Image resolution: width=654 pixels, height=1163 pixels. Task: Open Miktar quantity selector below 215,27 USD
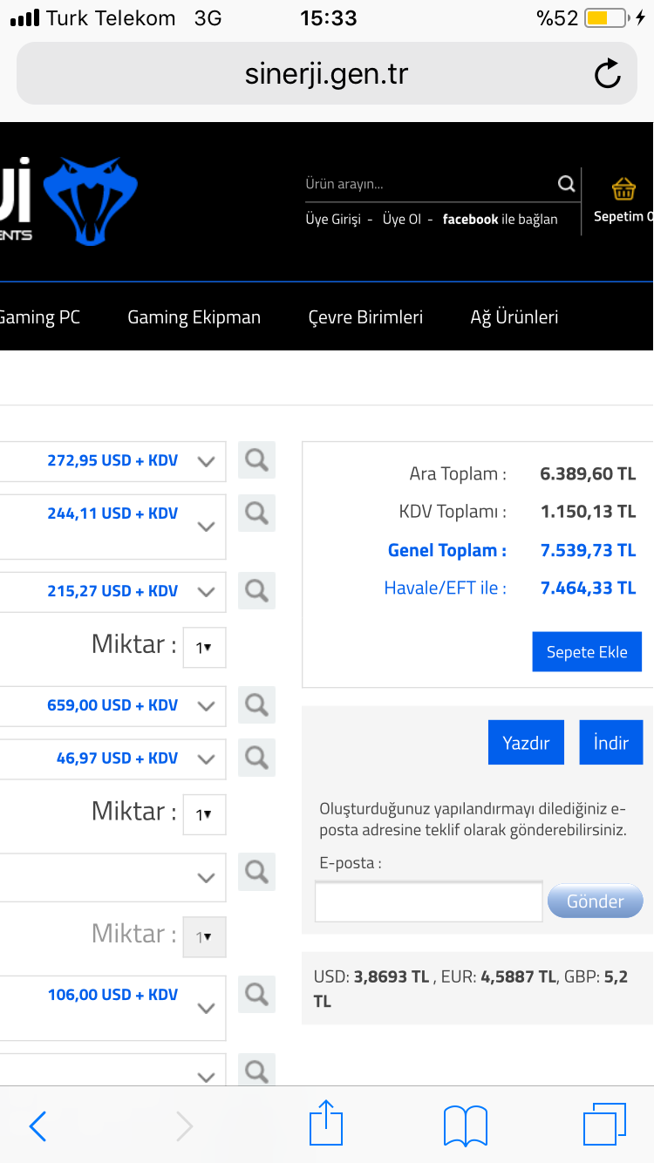coord(205,648)
